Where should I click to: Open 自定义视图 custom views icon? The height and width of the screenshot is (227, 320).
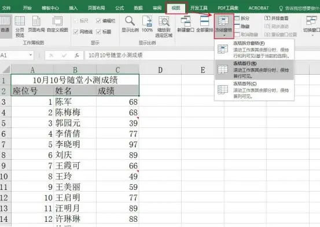coord(57,24)
